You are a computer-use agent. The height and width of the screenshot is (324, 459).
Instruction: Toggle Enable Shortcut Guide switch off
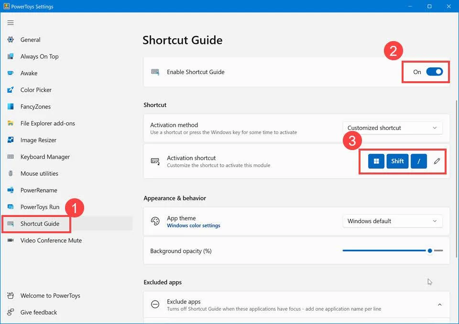[435, 72]
